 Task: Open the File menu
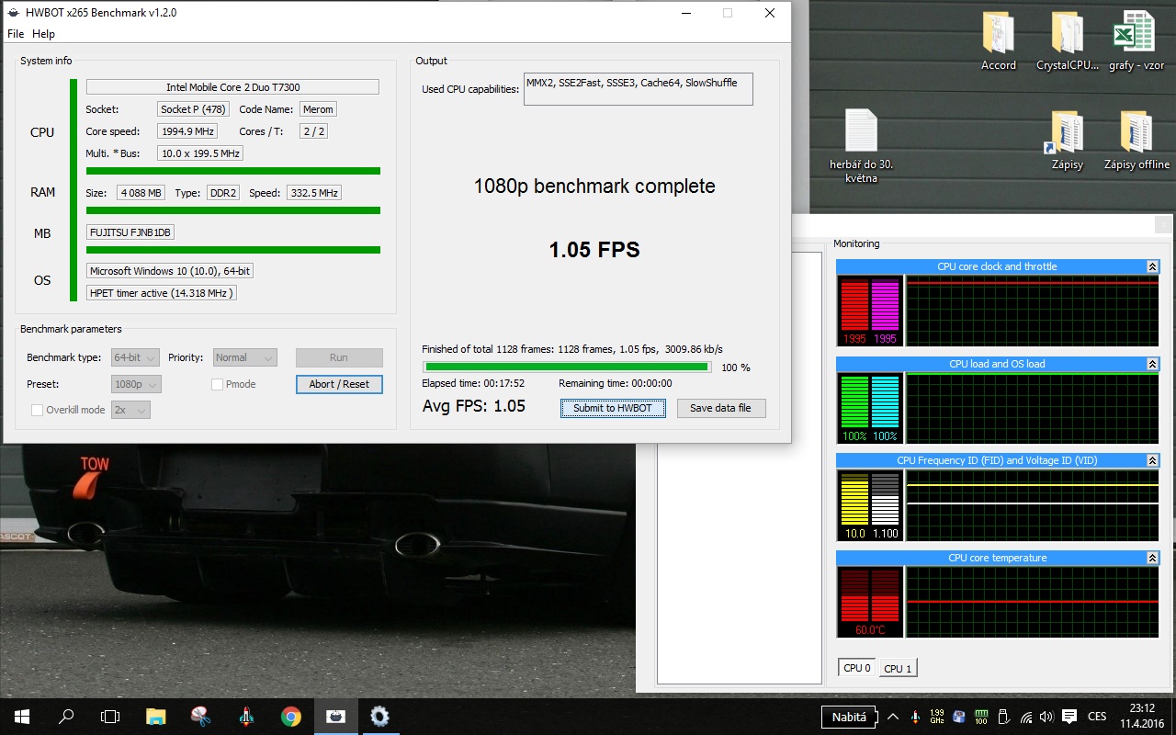click(16, 34)
